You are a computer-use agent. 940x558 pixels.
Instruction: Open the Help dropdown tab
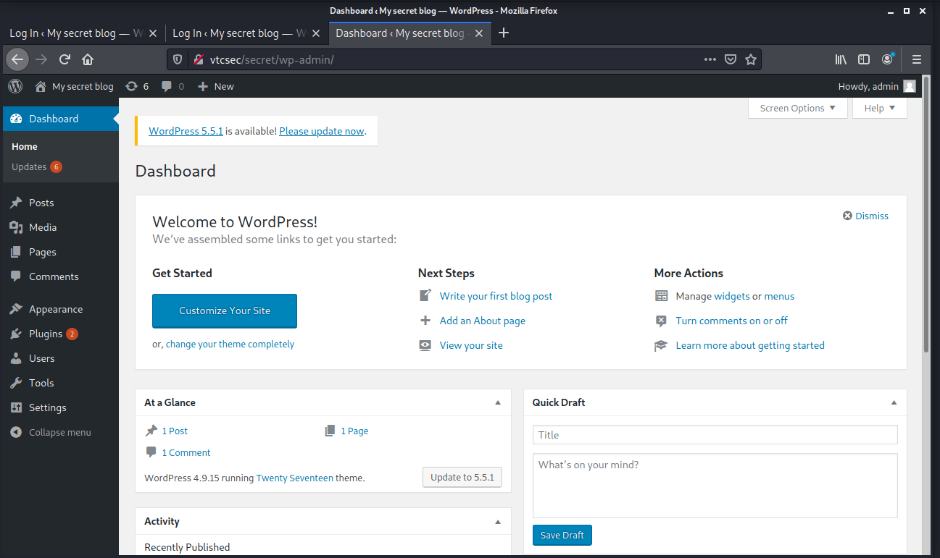click(x=880, y=108)
